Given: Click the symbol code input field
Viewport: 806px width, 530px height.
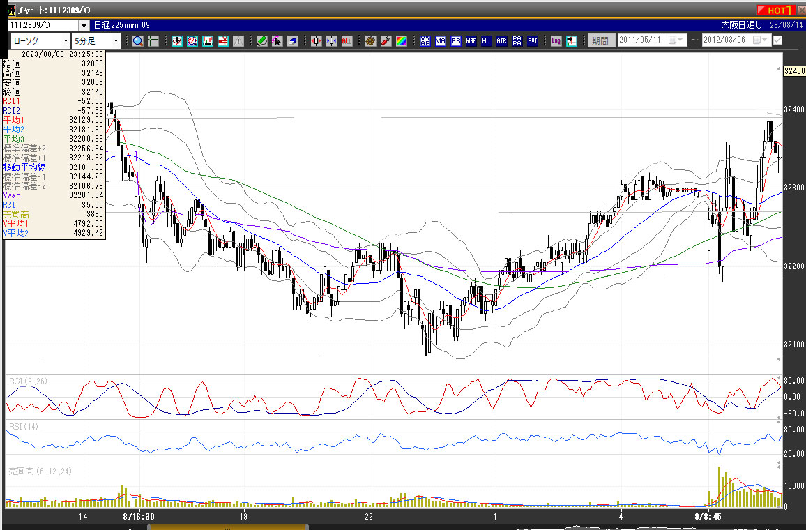Looking at the screenshot, I should (44, 25).
